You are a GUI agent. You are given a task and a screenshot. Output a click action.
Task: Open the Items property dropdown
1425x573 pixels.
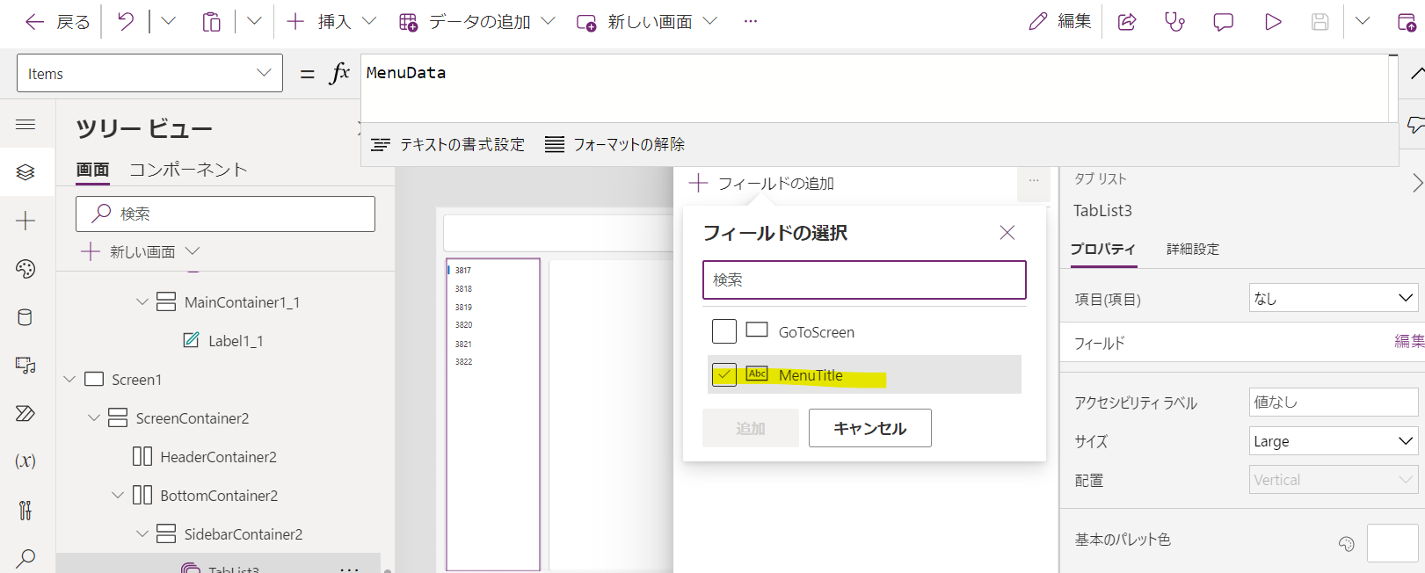149,73
